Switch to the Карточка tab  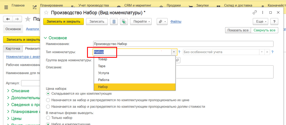pos(13,49)
